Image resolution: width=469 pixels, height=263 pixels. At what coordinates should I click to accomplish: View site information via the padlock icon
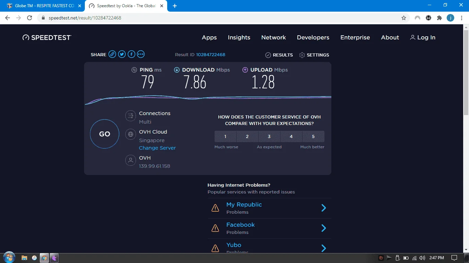click(x=43, y=18)
